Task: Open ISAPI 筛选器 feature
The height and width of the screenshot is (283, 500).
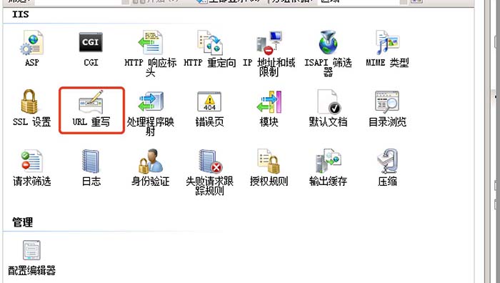Action: tap(328, 43)
